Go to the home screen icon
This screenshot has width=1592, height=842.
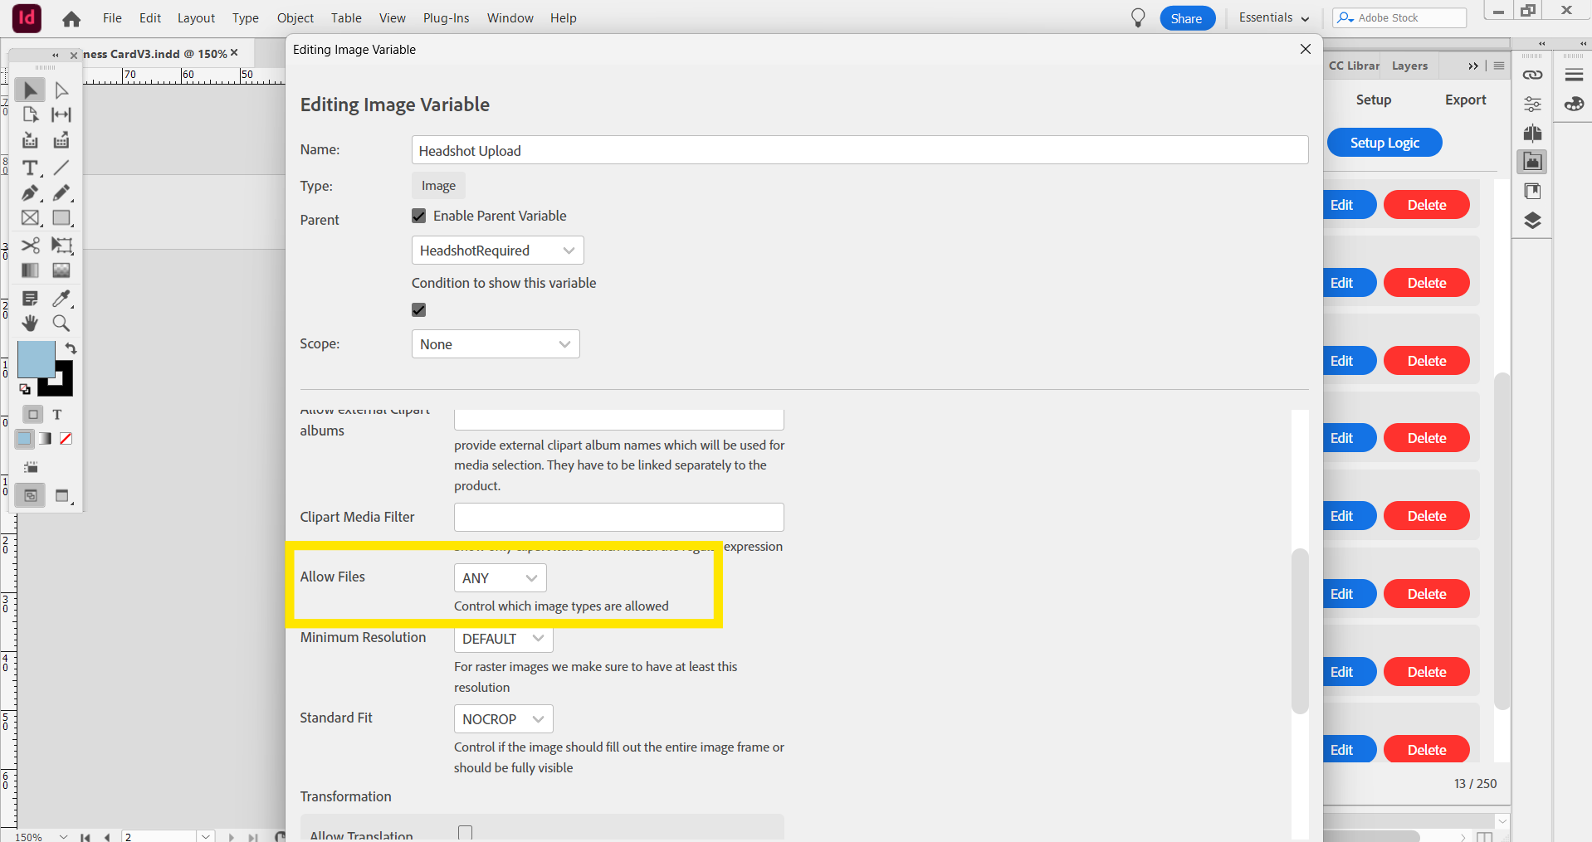click(71, 18)
